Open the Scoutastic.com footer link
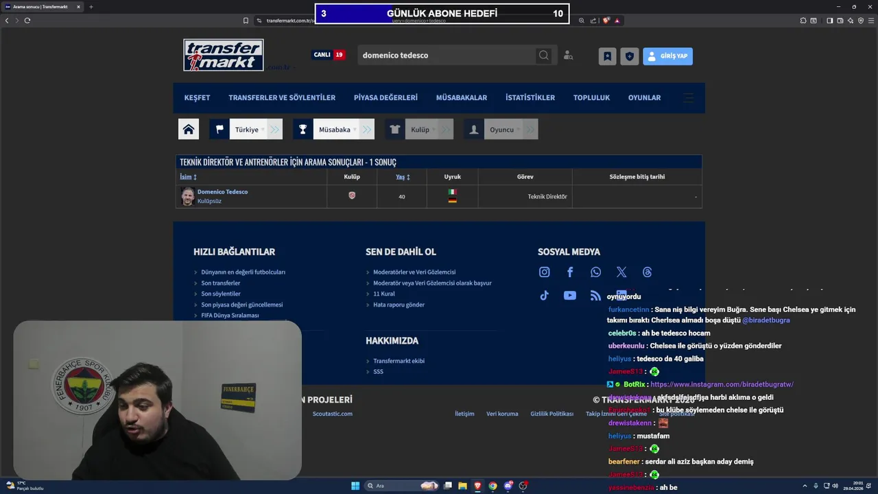This screenshot has width=878, height=494. click(333, 414)
